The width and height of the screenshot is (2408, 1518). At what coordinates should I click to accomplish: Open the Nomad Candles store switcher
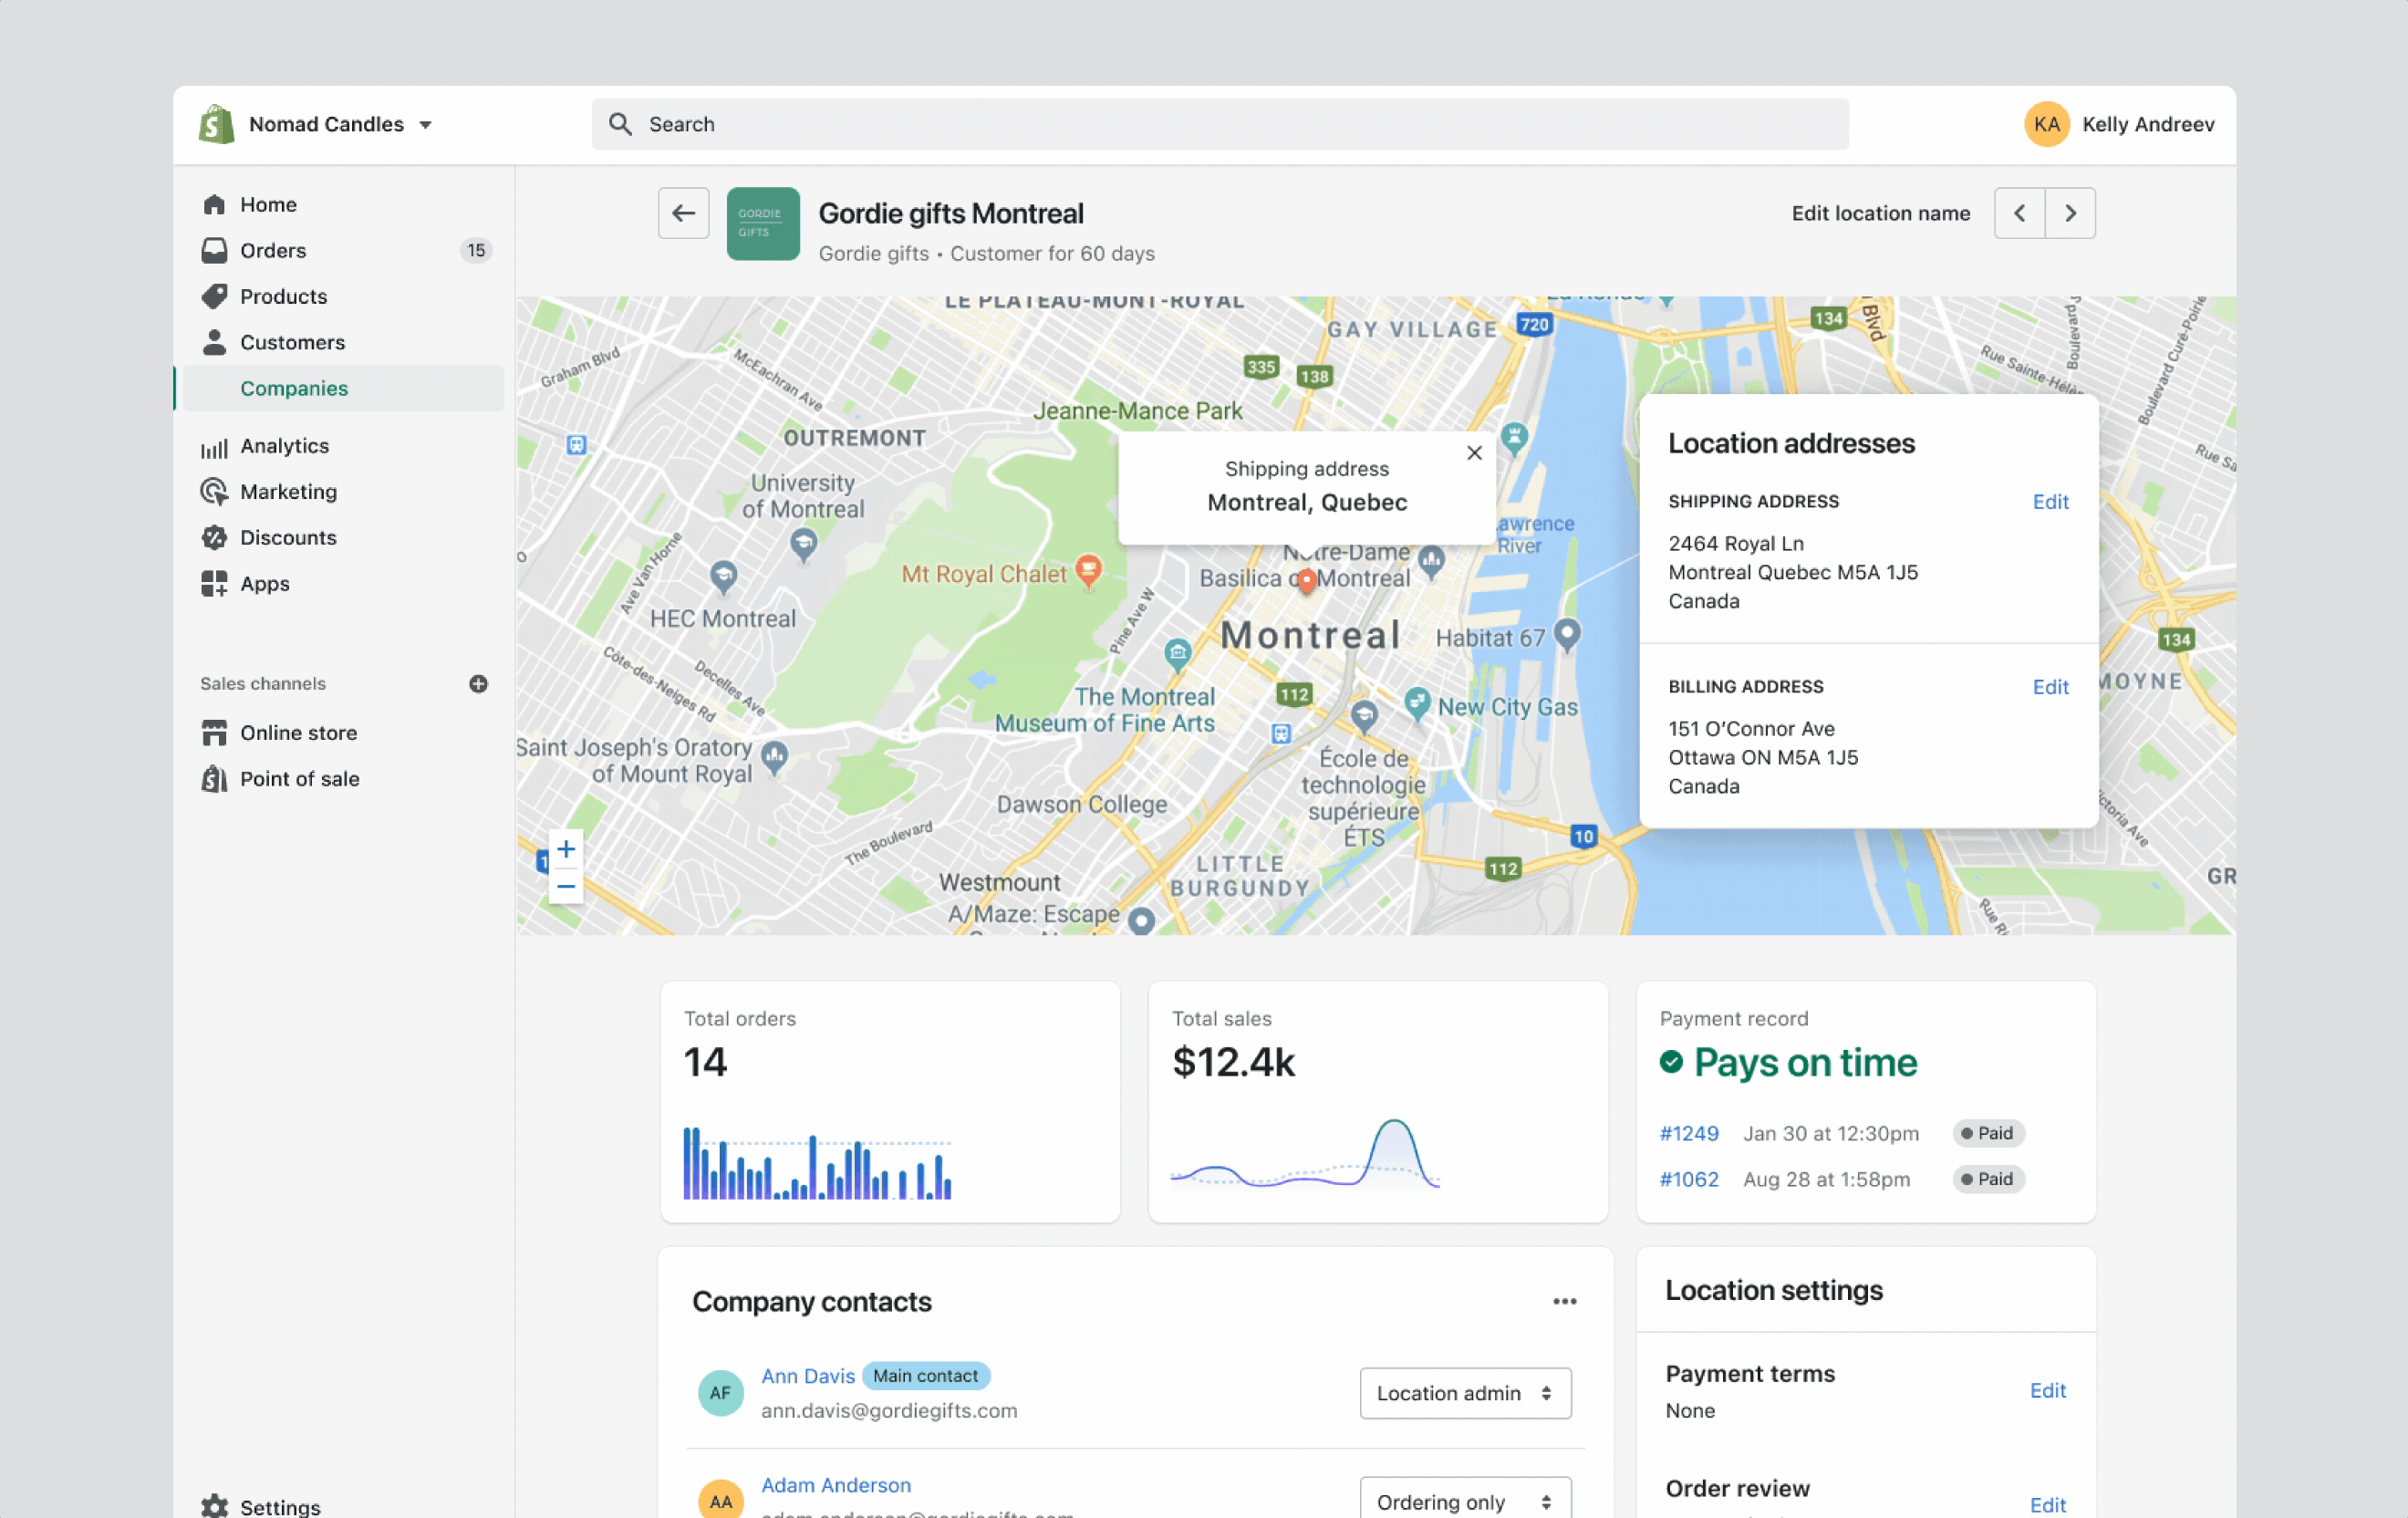340,124
